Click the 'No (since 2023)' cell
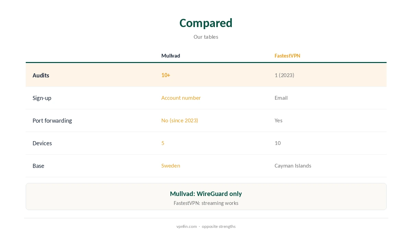The height and width of the screenshot is (233, 412). (x=180, y=120)
